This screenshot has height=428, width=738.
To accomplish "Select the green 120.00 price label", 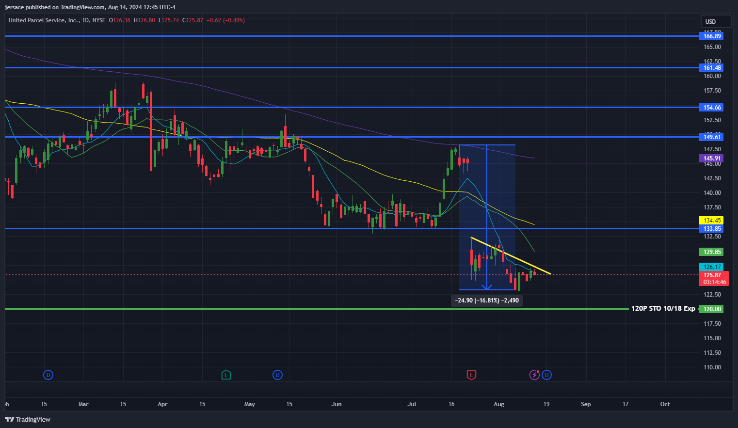I will tap(712, 309).
